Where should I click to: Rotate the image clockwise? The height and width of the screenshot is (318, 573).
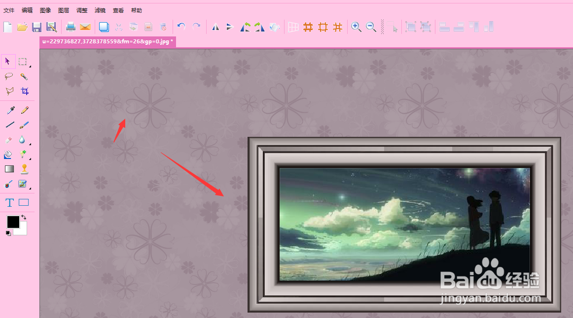tap(259, 27)
